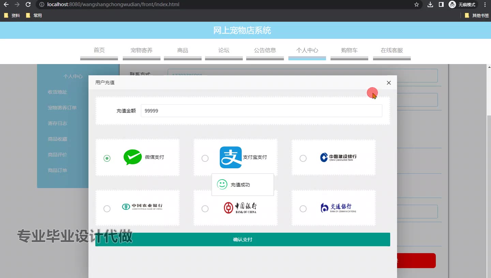The image size is (491, 278).
Task: Click the Bank of China logo
Action: click(x=240, y=207)
